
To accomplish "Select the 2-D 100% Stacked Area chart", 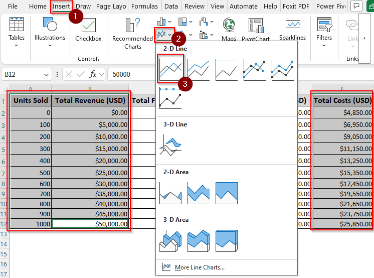I will coord(227,193).
